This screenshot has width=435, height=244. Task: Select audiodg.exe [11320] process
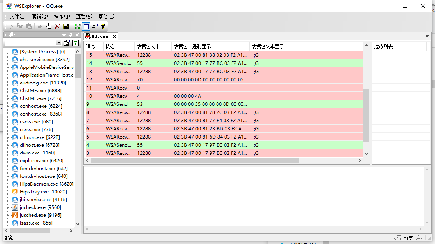click(x=43, y=83)
